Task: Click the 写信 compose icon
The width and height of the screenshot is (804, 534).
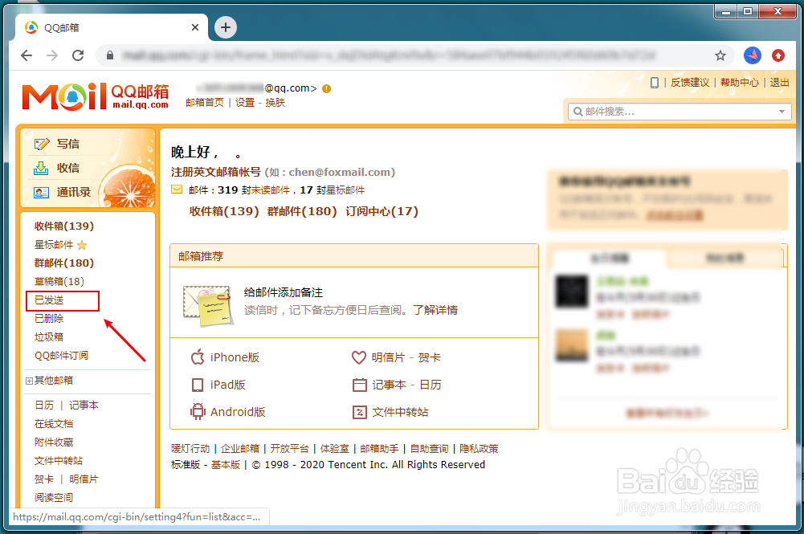Action: point(42,144)
